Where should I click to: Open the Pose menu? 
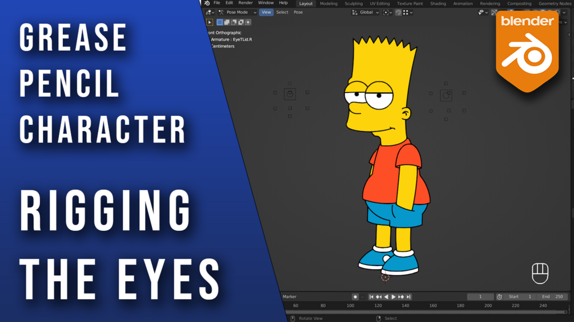pos(298,13)
